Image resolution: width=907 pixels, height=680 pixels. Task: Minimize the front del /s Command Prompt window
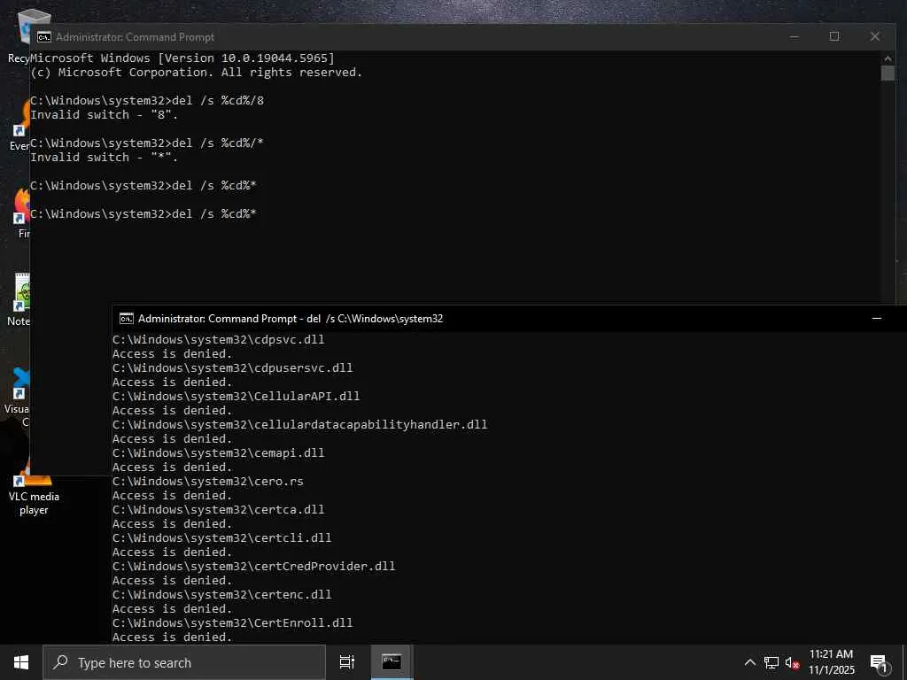pos(876,319)
